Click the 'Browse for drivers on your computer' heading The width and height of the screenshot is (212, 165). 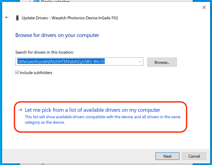57,35
